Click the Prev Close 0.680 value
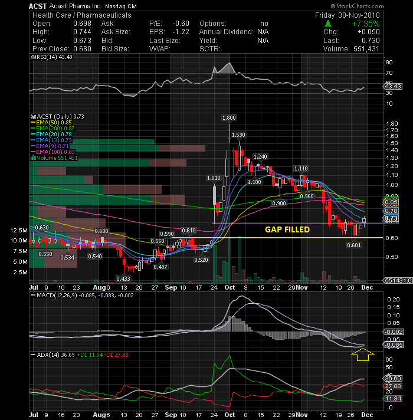 (82, 49)
